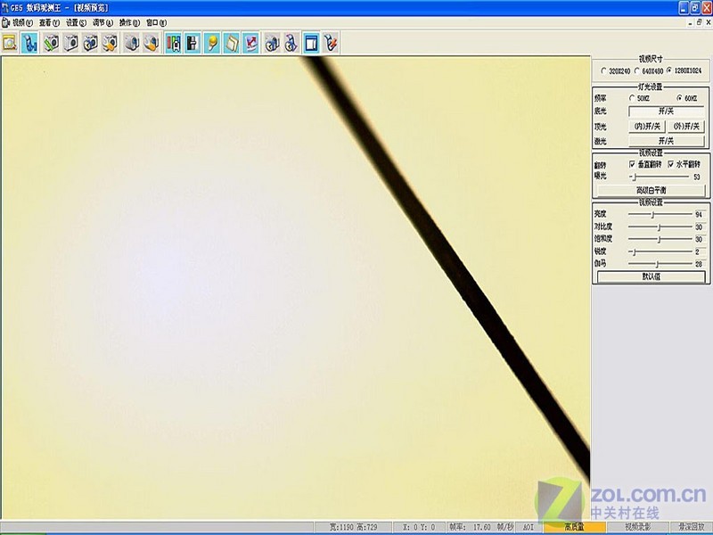Toggle the window panel layout icon

point(311,43)
